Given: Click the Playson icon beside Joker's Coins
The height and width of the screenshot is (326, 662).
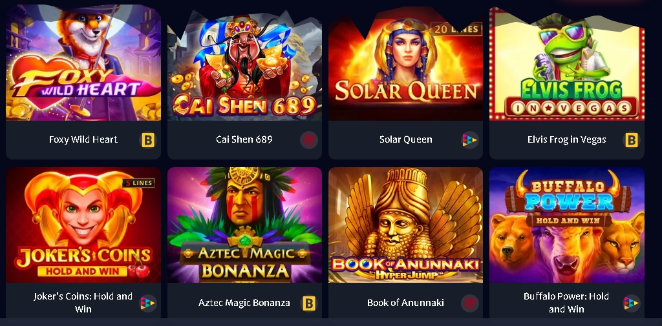Looking at the screenshot, I should (148, 303).
